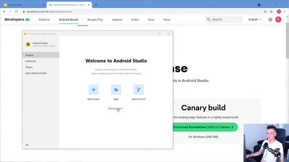Image resolution: width=289 pixels, height=162 pixels.
Task: Open the developers site settings gear icon
Action: pos(270,19)
